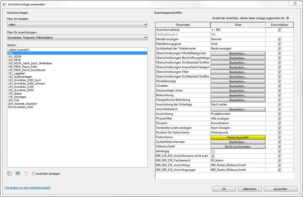Uncheck include box for Ansichtsmaßstab
Screen dimensions: 303x197
[x=279, y=30]
